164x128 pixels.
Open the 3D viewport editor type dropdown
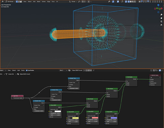[x=3, y=2]
